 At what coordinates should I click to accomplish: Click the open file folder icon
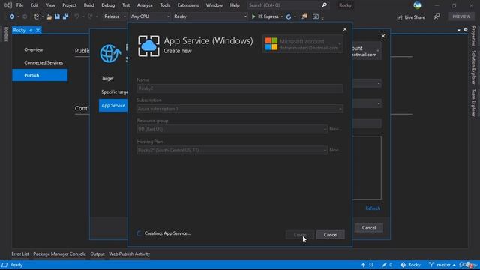49,16
